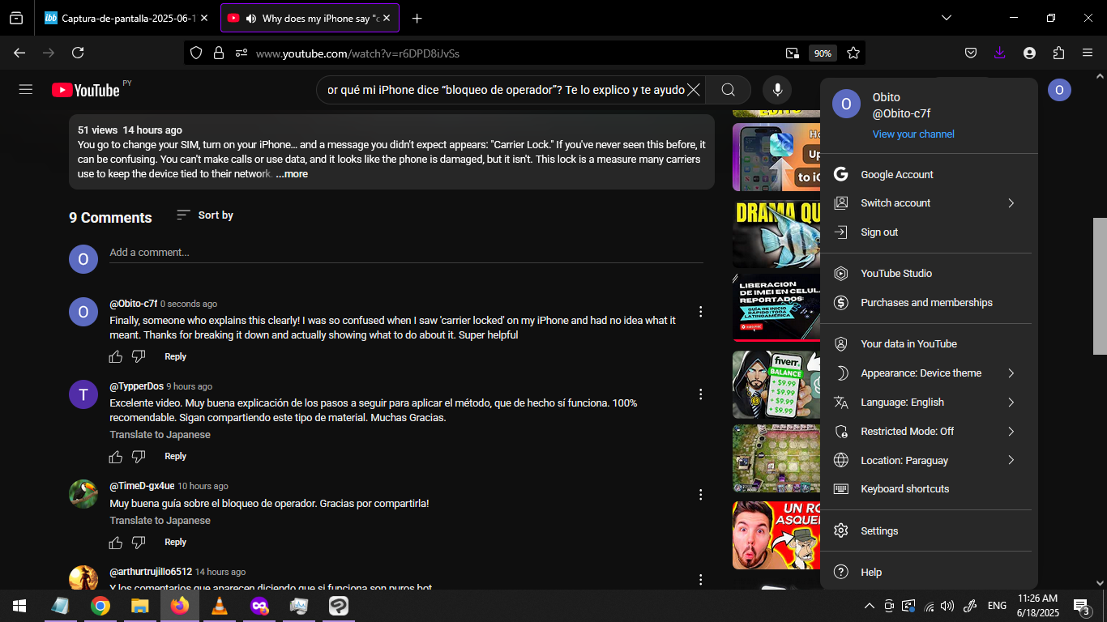1107x622 pixels.
Task: Reset the 90% page zoom indicator
Action: pos(823,53)
